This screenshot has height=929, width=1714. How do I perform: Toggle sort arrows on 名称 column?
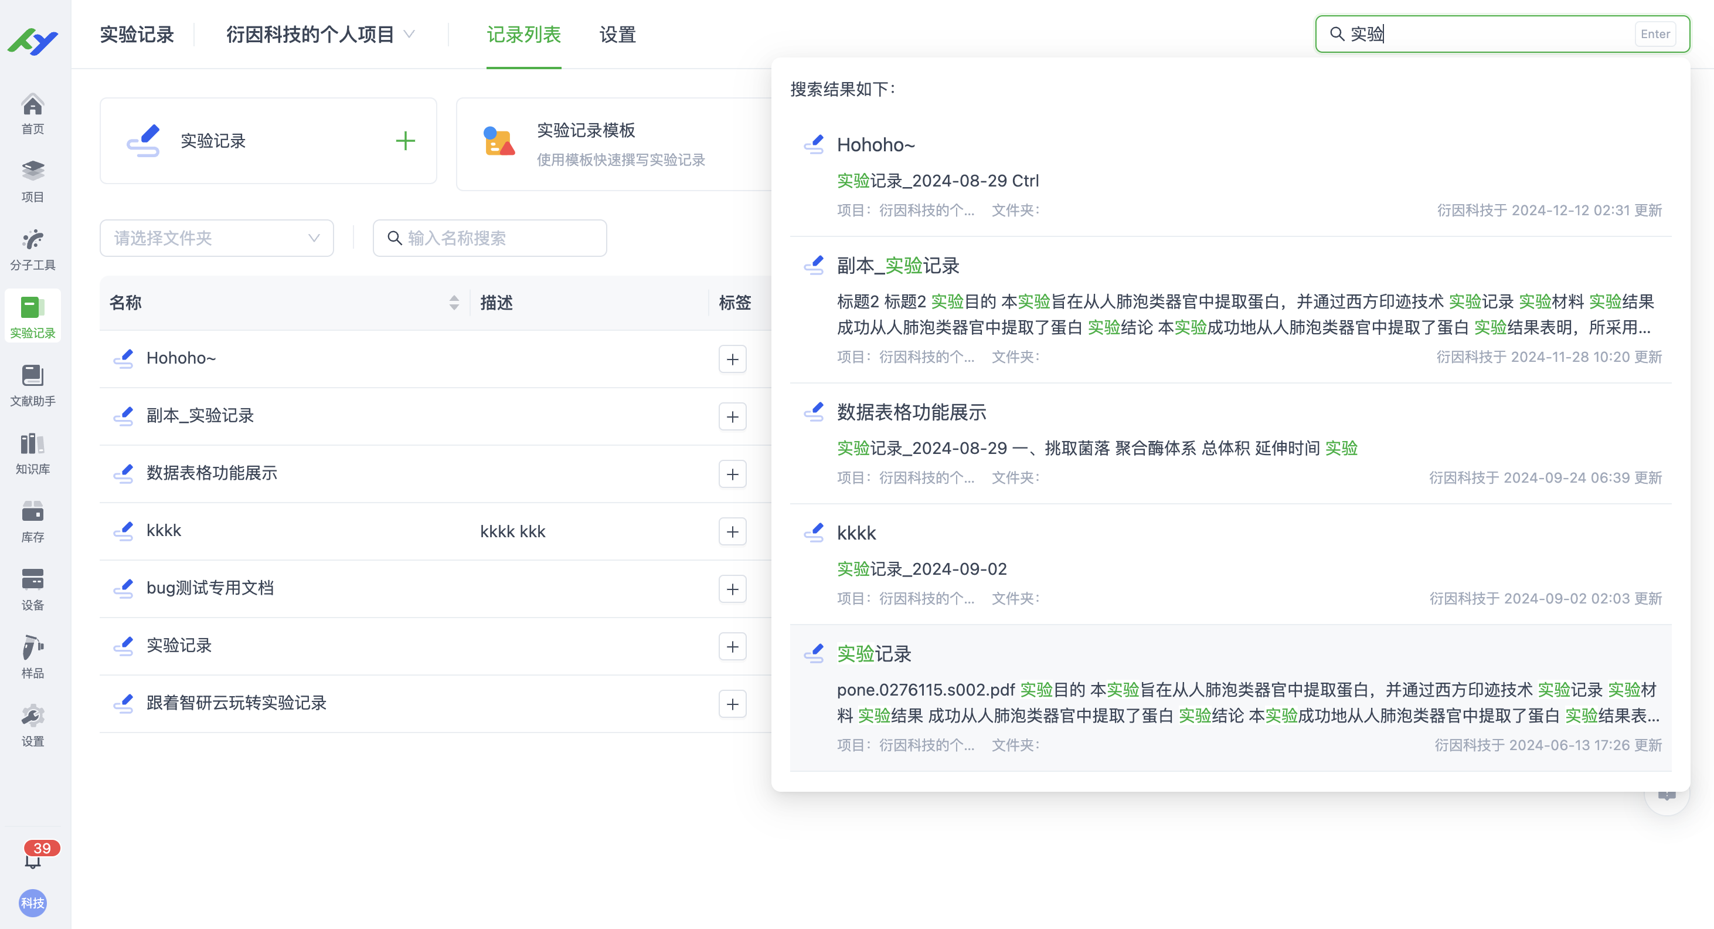(x=454, y=303)
